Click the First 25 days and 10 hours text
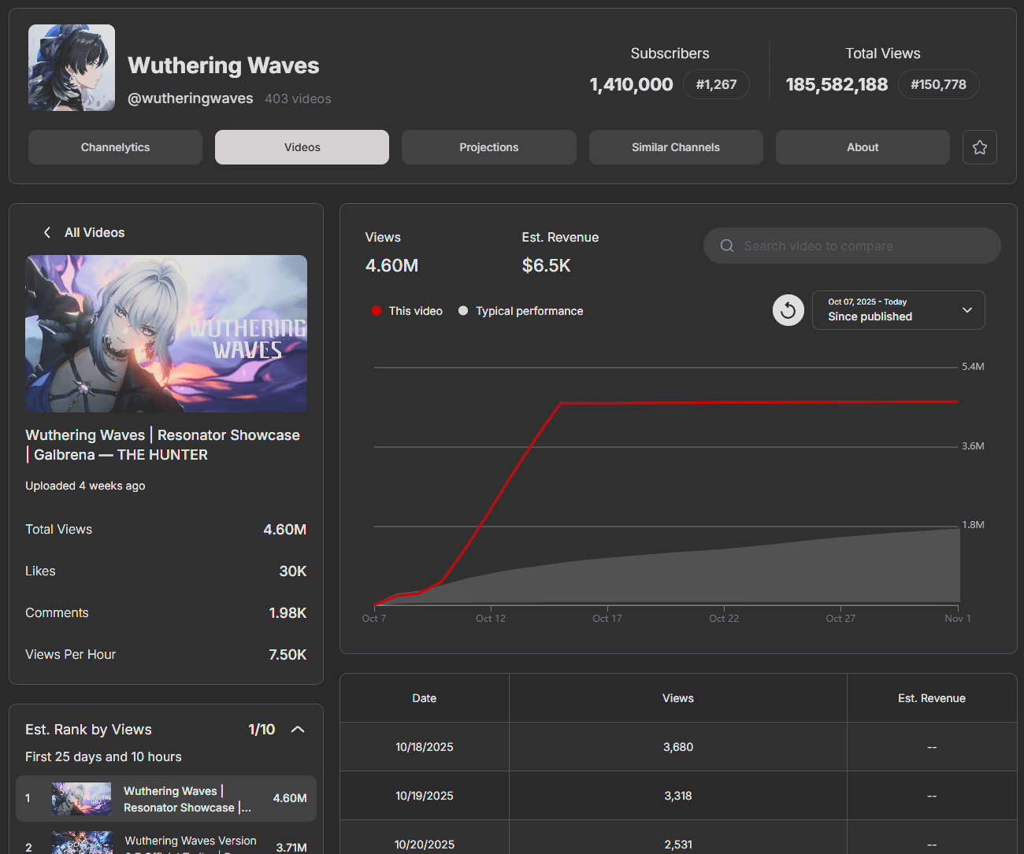 point(103,757)
